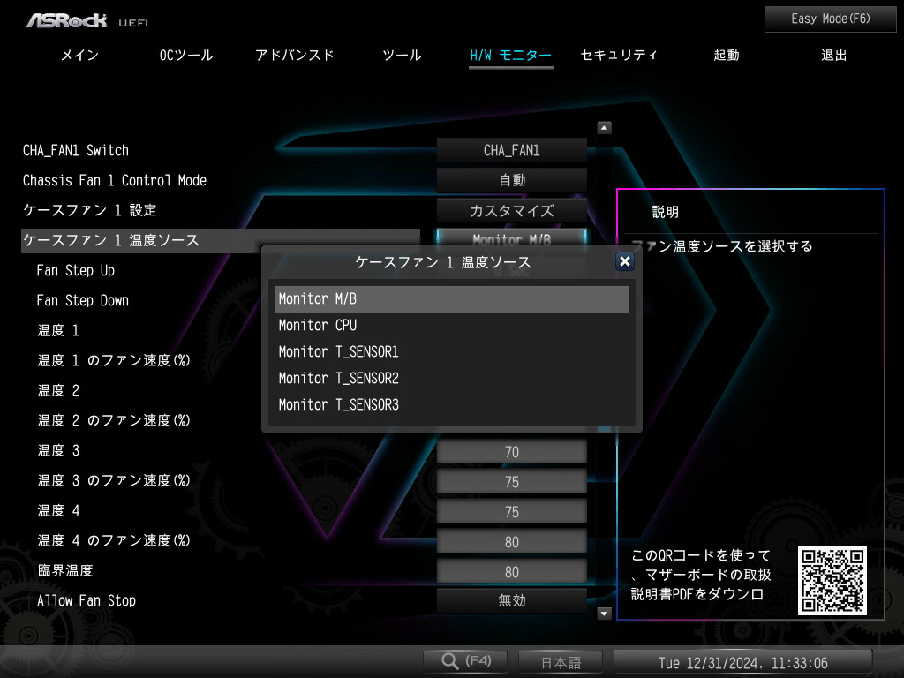This screenshot has height=678, width=904.
Task: Select the ケースファン 1 設定 row
Action: pos(90,210)
